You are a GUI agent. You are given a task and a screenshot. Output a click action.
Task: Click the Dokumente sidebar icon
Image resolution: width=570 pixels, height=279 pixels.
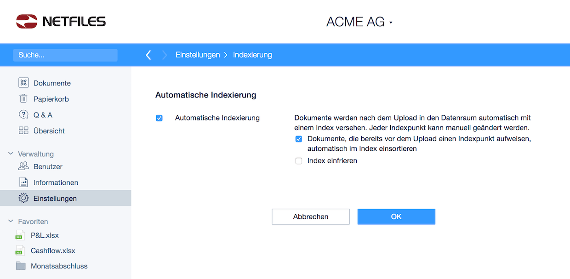[x=23, y=83]
